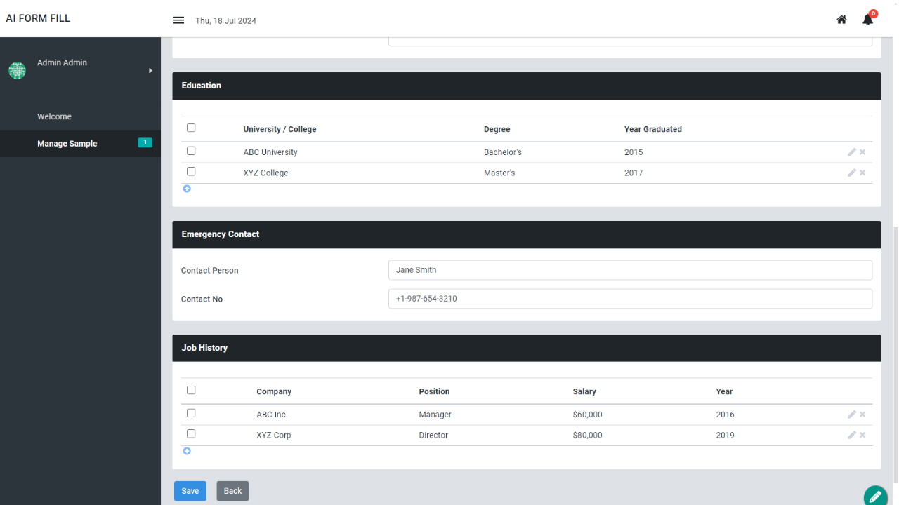Check the ABC University row checkbox
Image resolution: width=899 pixels, height=505 pixels.
[x=191, y=151]
